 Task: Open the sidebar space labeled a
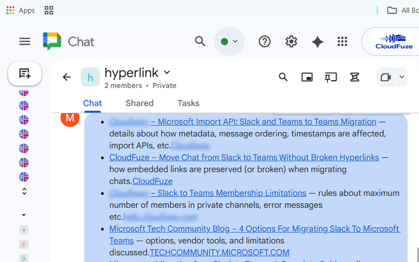tap(24, 230)
